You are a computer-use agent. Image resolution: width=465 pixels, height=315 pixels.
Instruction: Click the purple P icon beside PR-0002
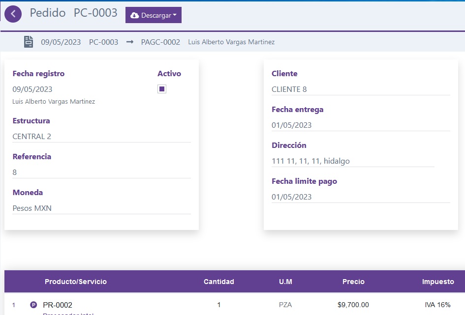33,305
